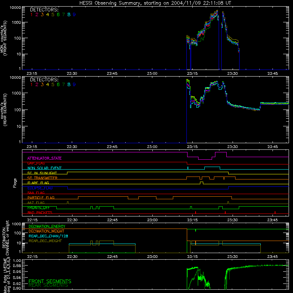This screenshot has height=293, width=293.
Task: Click the FRONT SEGMENTS y-axis title
Action: pos(4,38)
